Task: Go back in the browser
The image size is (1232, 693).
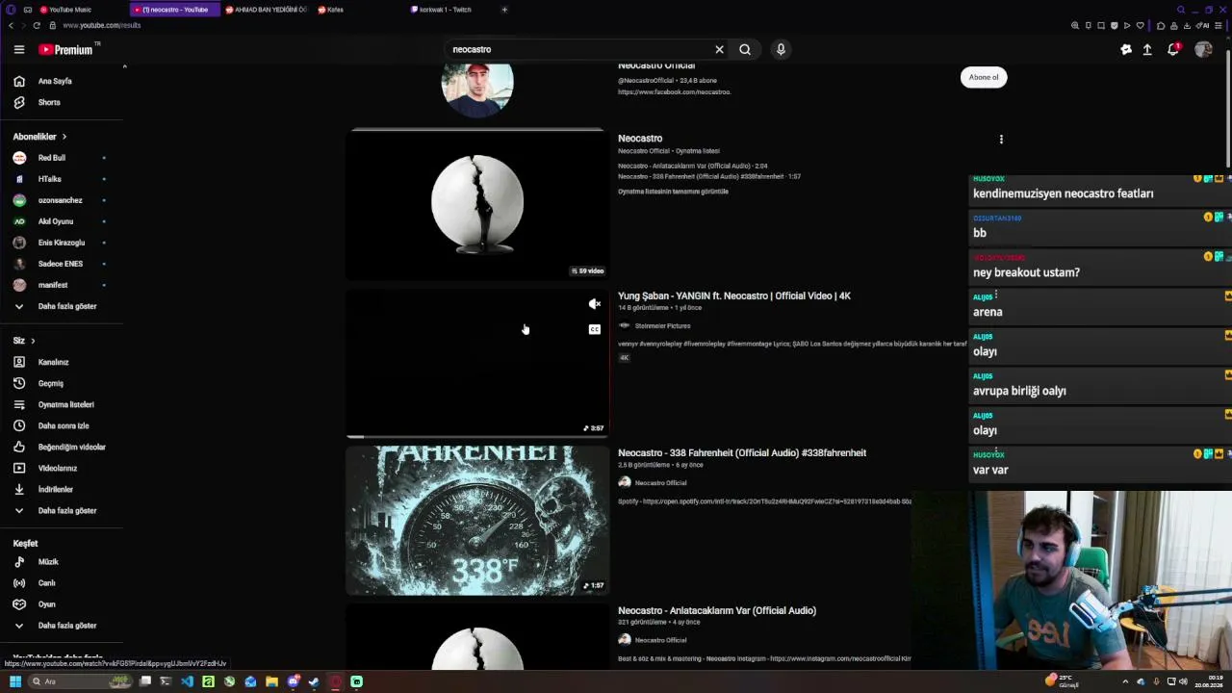Action: (x=10, y=25)
